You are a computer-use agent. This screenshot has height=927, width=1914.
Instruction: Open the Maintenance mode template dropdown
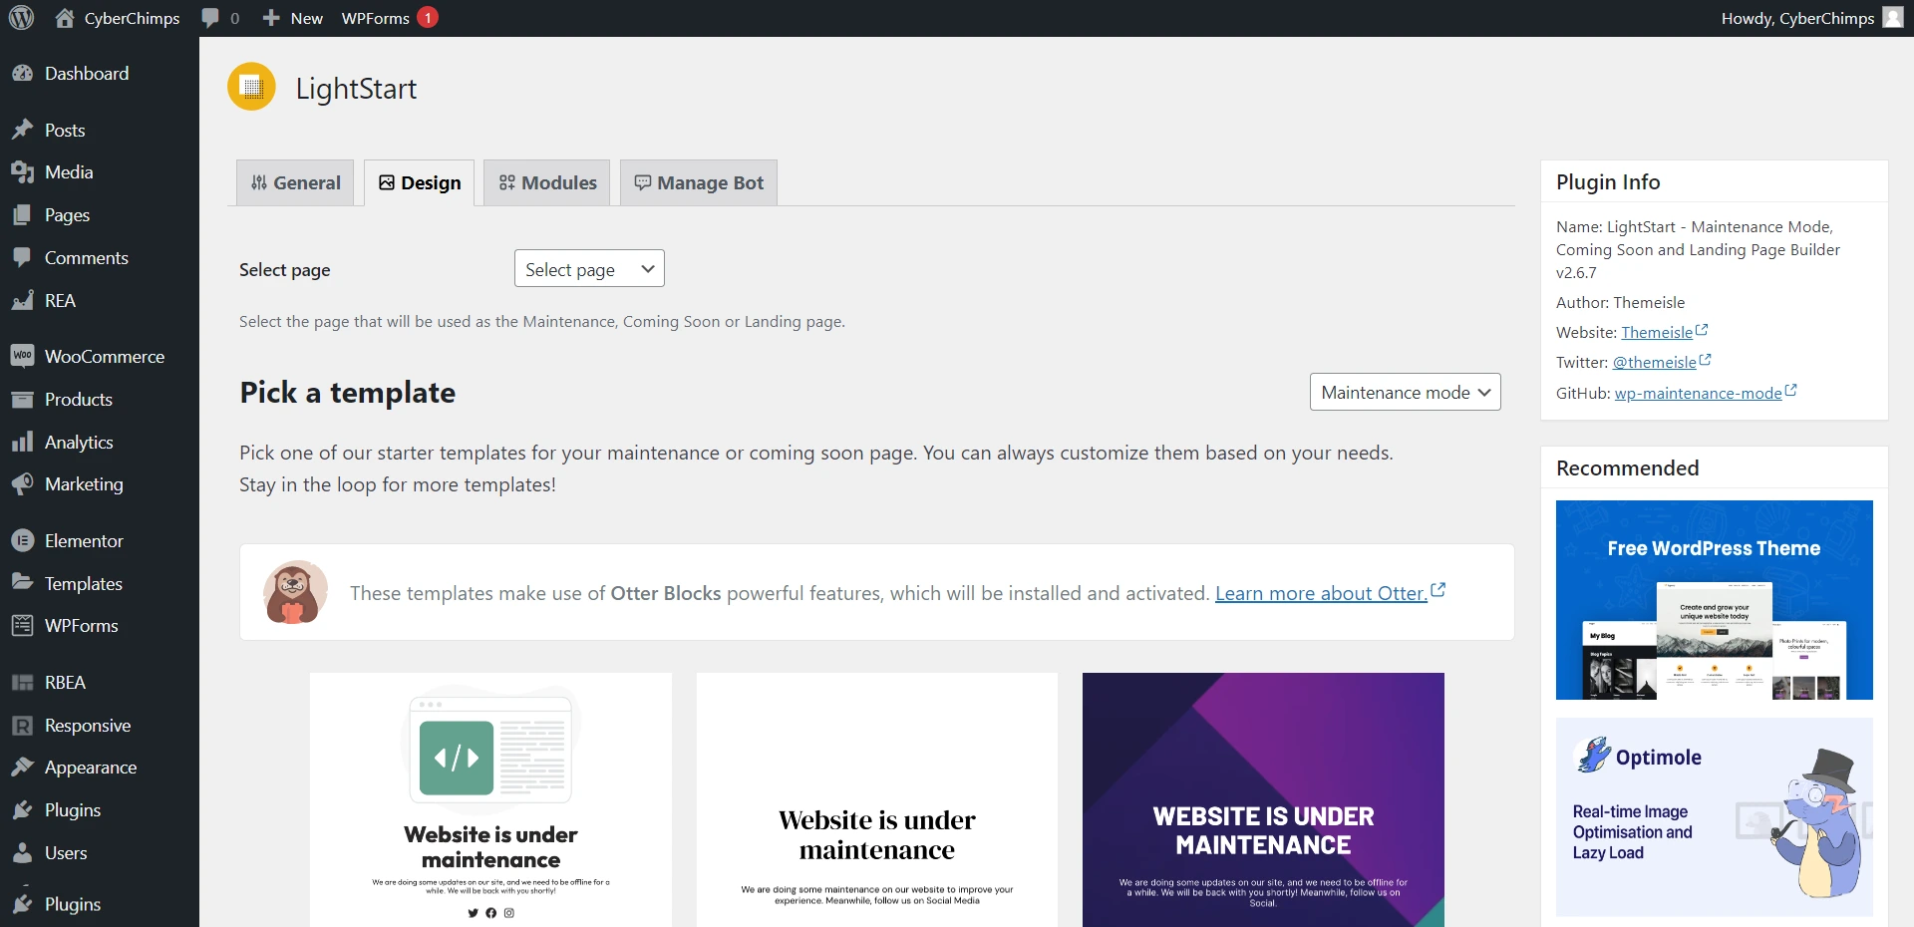(x=1405, y=392)
